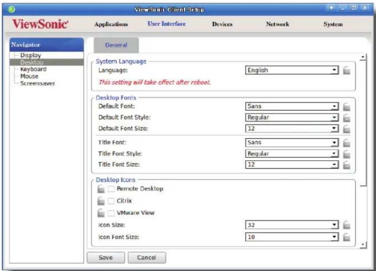The image size is (376, 271).
Task: Open the Icon Size dropdown
Action: 292,225
